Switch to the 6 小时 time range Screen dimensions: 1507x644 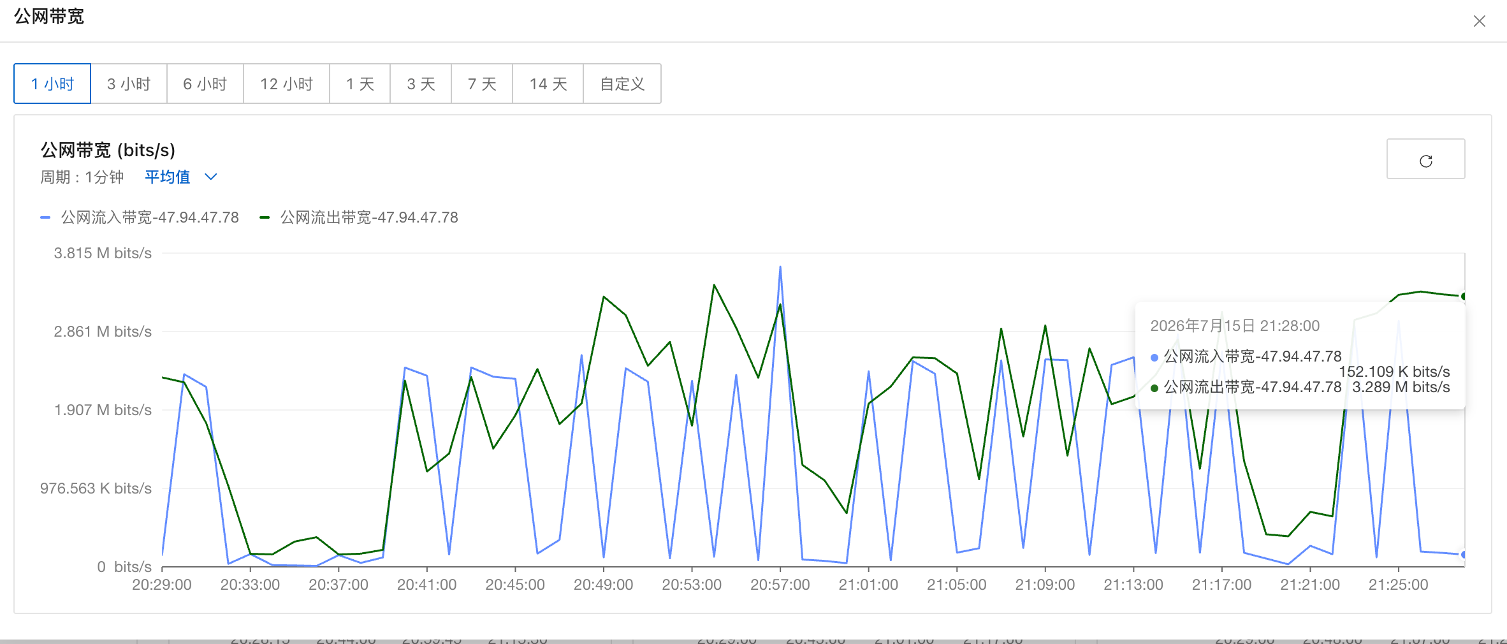point(205,84)
